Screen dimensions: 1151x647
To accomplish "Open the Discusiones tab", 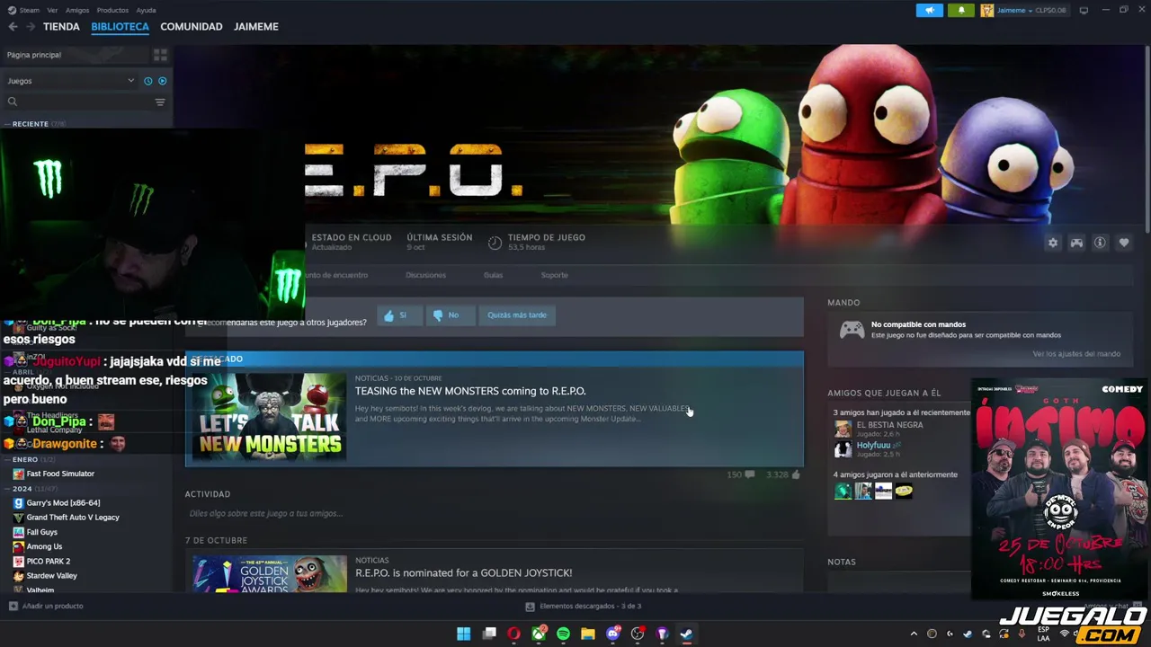I will 425,275.
